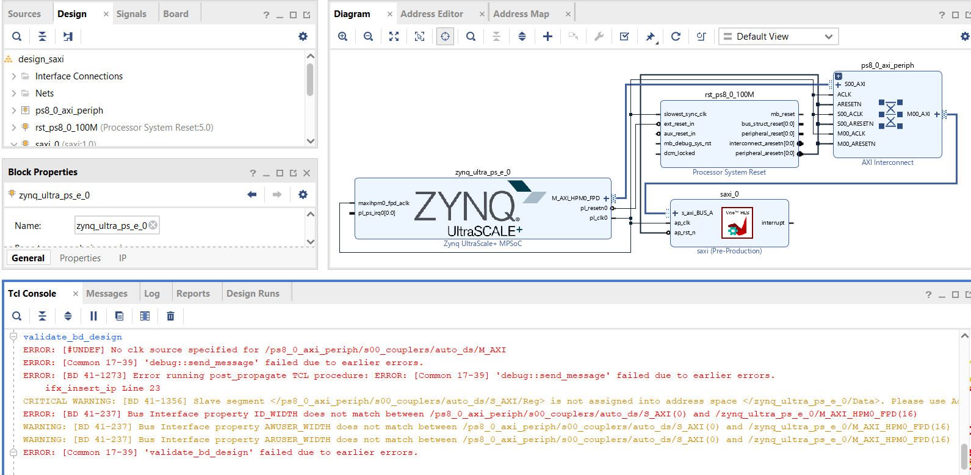Open the Properties tab in Block Properties
This screenshot has height=475, width=971.
pos(80,258)
